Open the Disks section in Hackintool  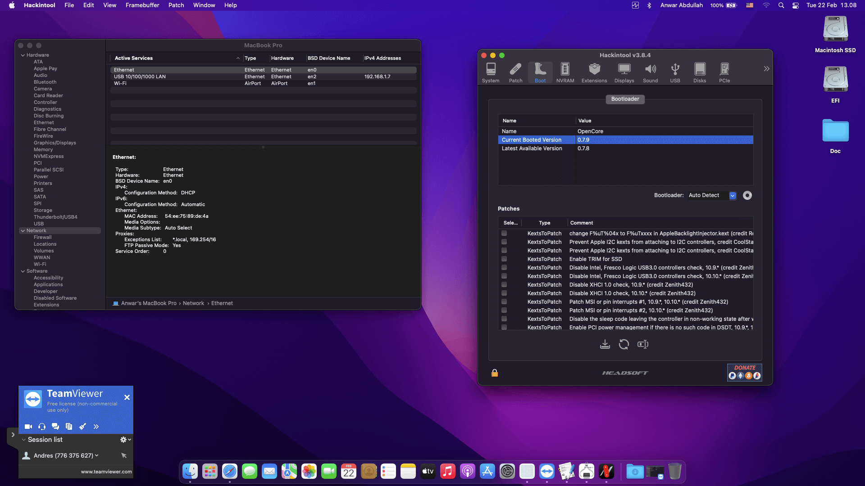click(700, 73)
